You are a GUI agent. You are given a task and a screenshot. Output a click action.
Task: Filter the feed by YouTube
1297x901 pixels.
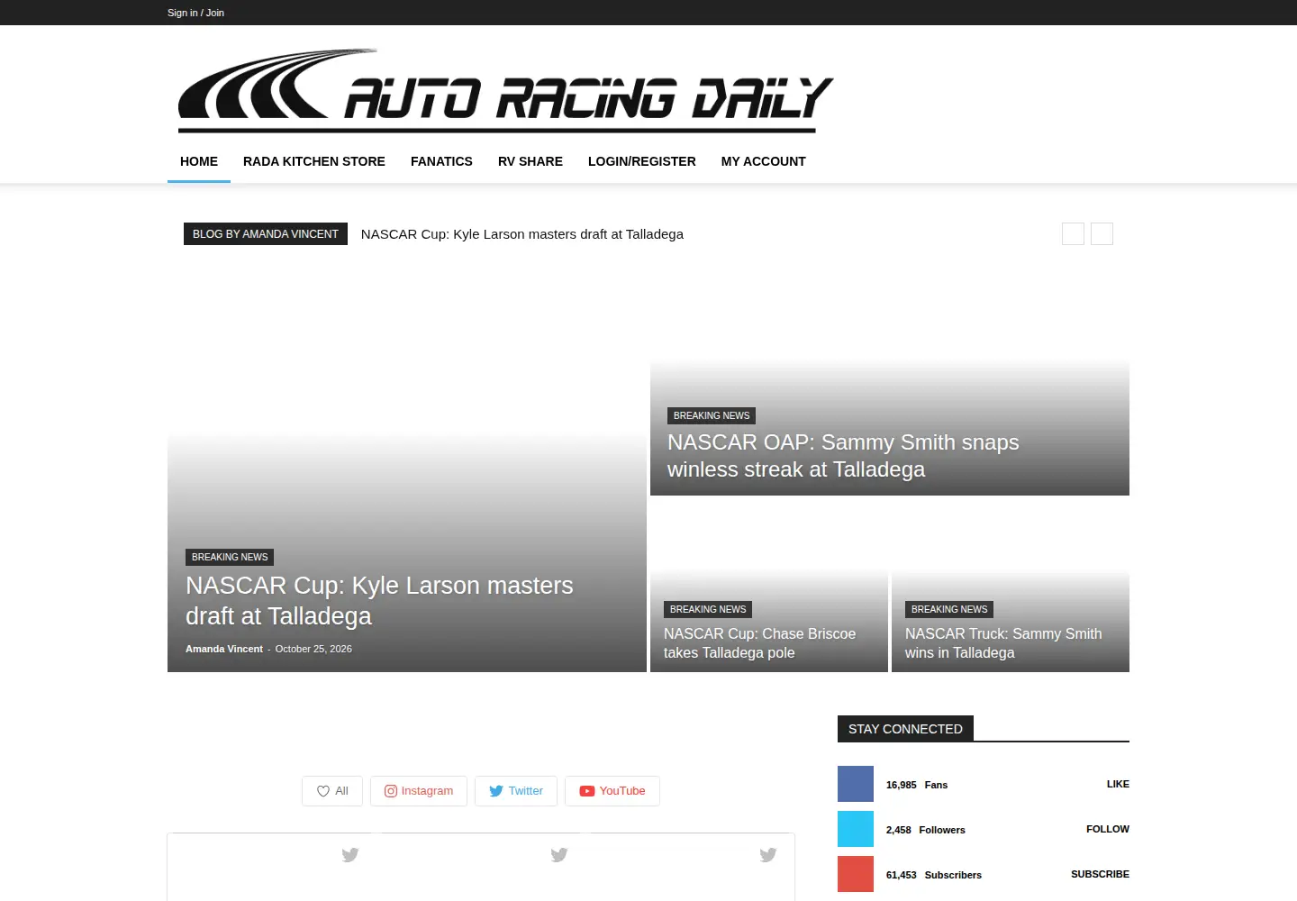point(612,791)
